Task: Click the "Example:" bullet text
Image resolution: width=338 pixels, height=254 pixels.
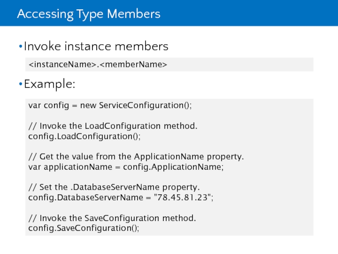Action: click(50, 84)
